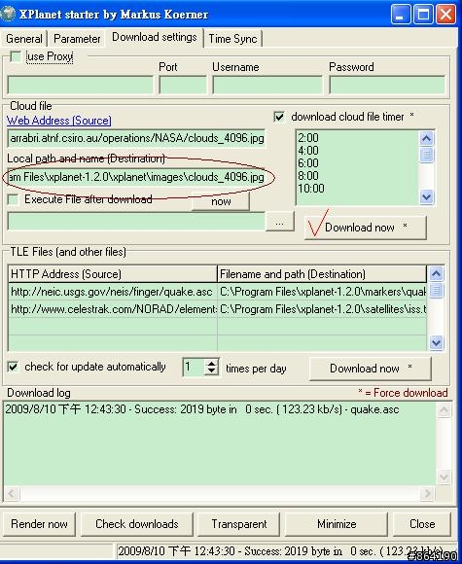Click the proxy server address field

(80, 85)
